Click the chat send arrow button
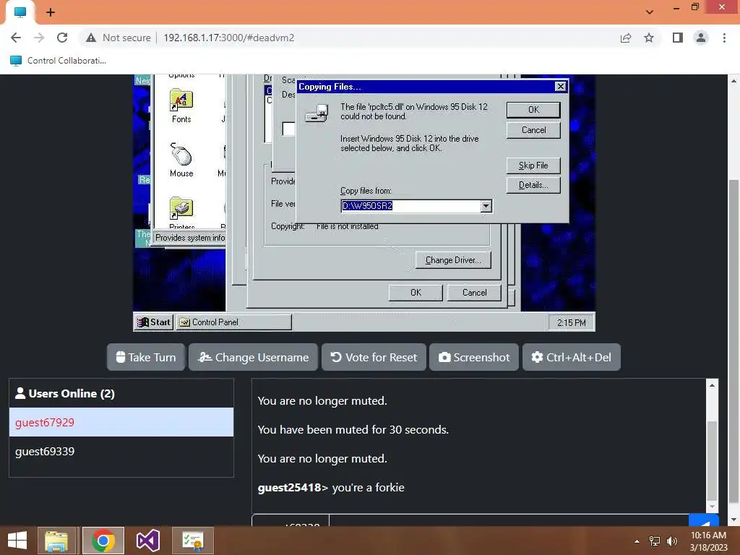This screenshot has width=740, height=555. coord(704,521)
